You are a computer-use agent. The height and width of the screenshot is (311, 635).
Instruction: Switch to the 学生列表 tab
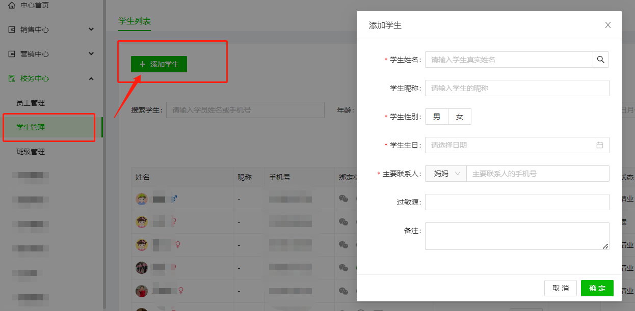tap(135, 21)
